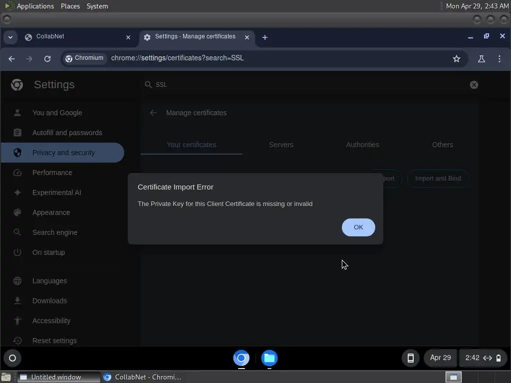This screenshot has width=511, height=383.
Task: Click the Chromium site info chip
Action: pyautogui.click(x=85, y=58)
